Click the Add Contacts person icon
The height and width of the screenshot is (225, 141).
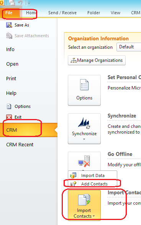pyautogui.click(x=73, y=184)
